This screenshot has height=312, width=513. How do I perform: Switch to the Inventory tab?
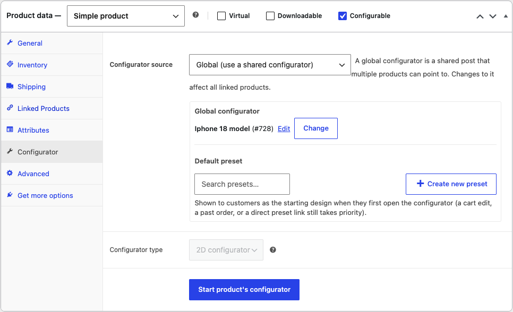point(52,65)
